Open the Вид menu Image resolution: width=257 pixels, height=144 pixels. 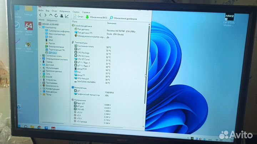point(47,11)
